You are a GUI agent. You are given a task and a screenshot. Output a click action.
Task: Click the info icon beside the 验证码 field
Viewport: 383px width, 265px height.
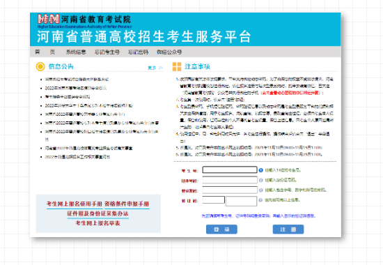[260, 200]
